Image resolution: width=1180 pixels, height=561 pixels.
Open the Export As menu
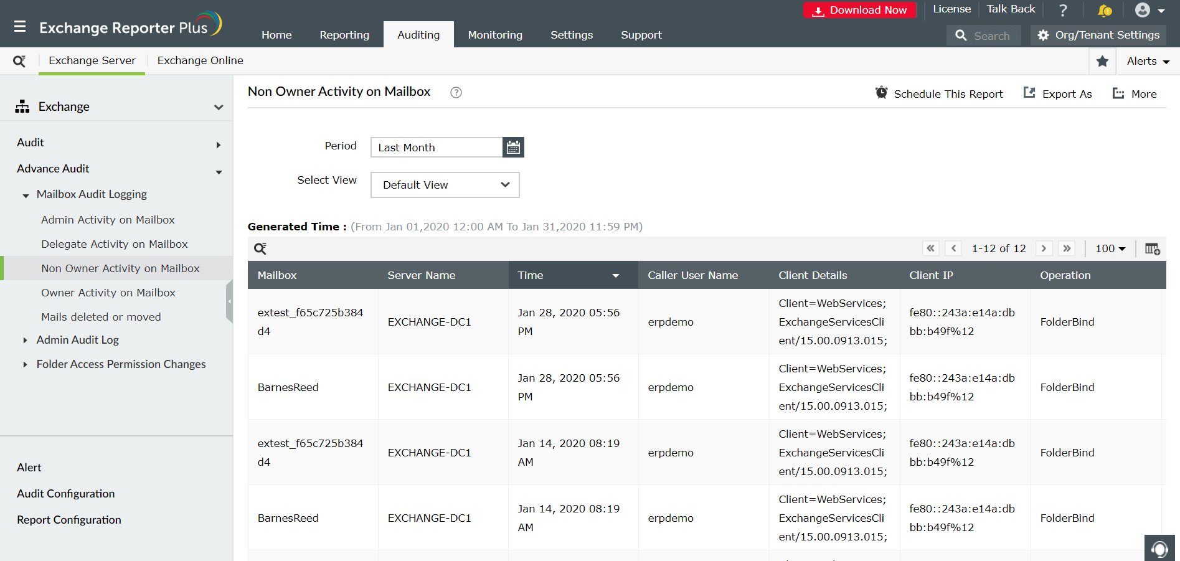click(x=1057, y=93)
